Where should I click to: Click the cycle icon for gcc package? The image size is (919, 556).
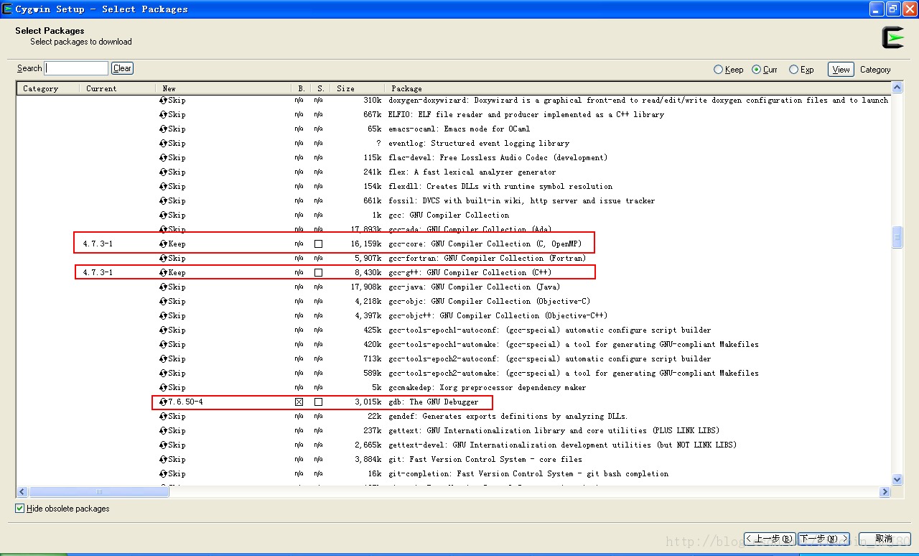[x=164, y=215]
